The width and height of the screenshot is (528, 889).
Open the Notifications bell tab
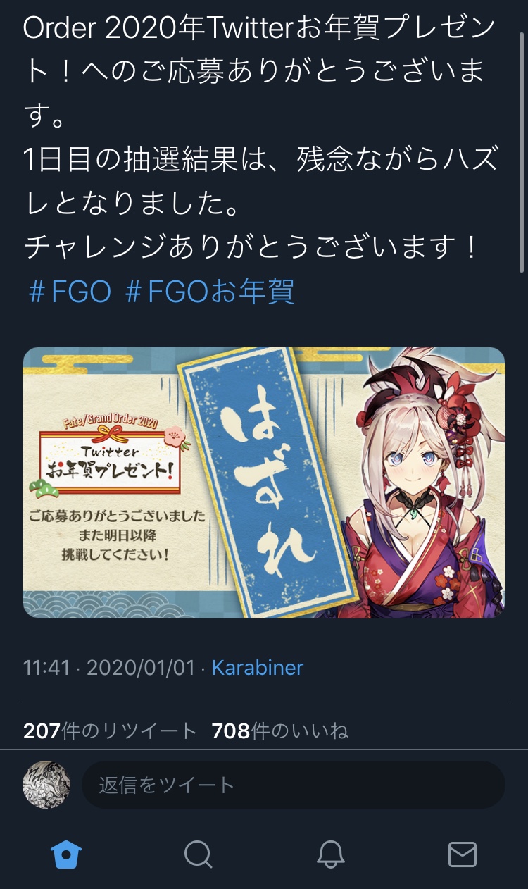pyautogui.click(x=330, y=854)
